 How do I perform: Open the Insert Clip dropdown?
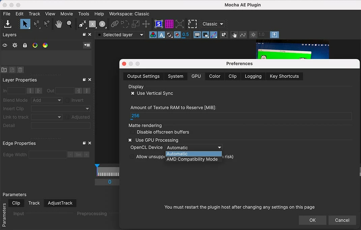pyautogui.click(x=61, y=109)
